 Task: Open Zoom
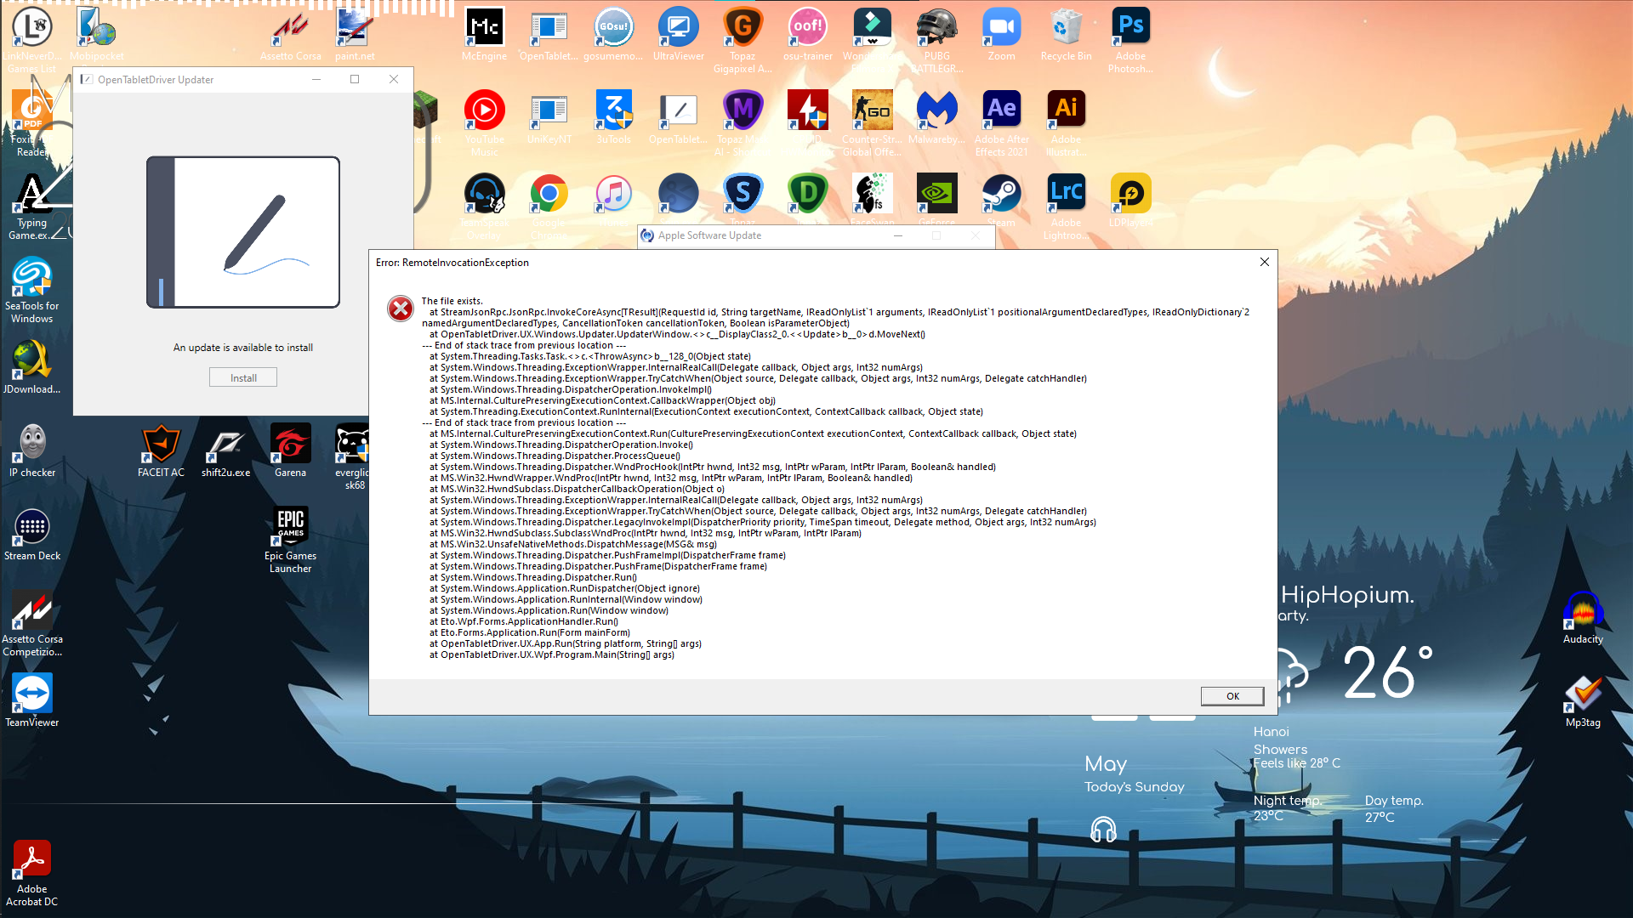pos(1002,25)
